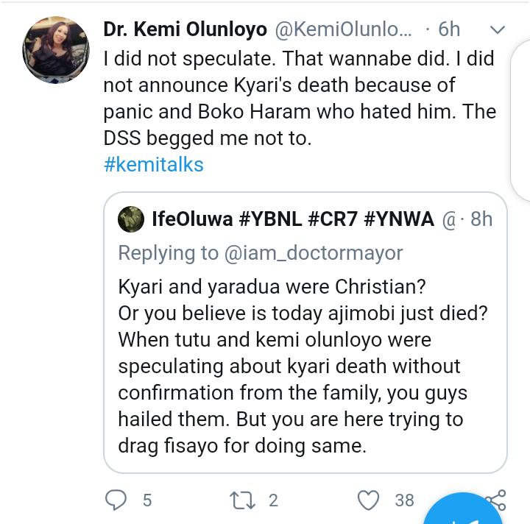Visit the @iam_doctormayor mention
The image size is (530, 524).
(x=312, y=253)
